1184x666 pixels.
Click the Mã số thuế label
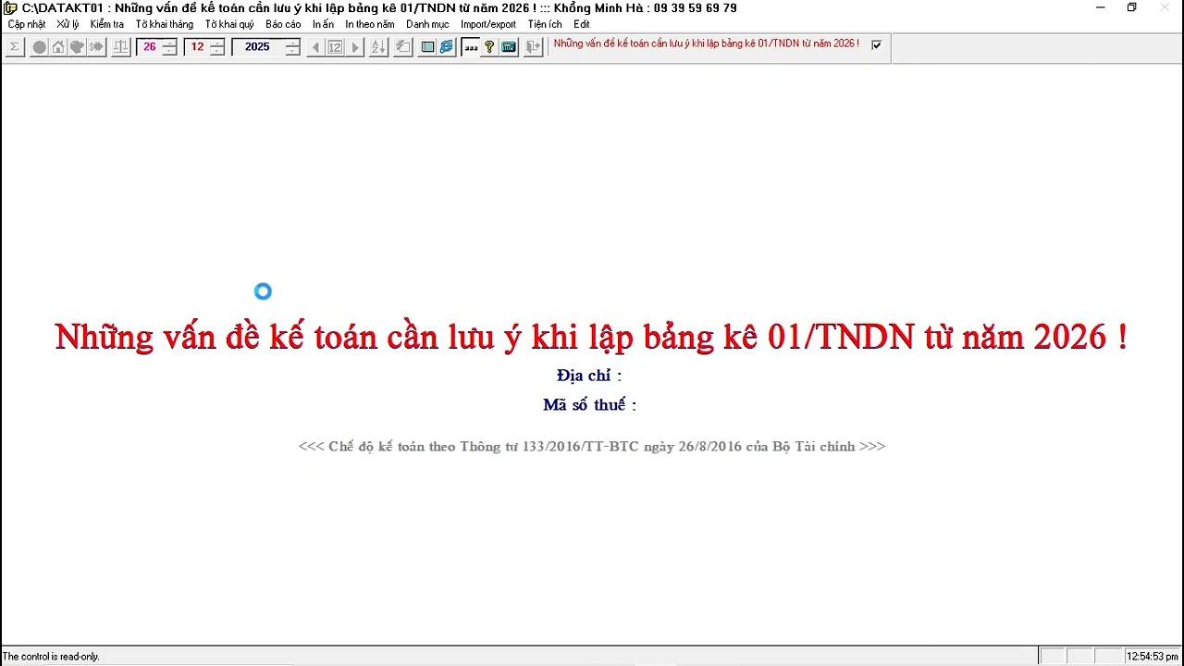click(589, 405)
